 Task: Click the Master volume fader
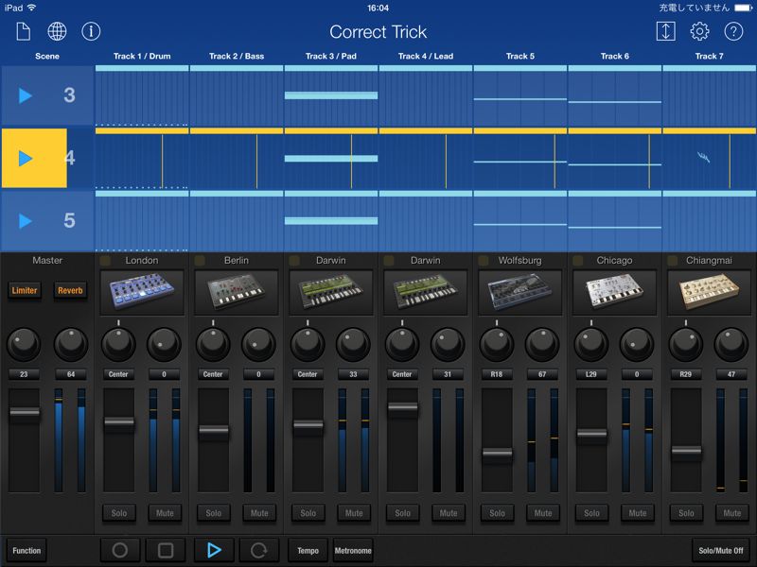(x=25, y=413)
